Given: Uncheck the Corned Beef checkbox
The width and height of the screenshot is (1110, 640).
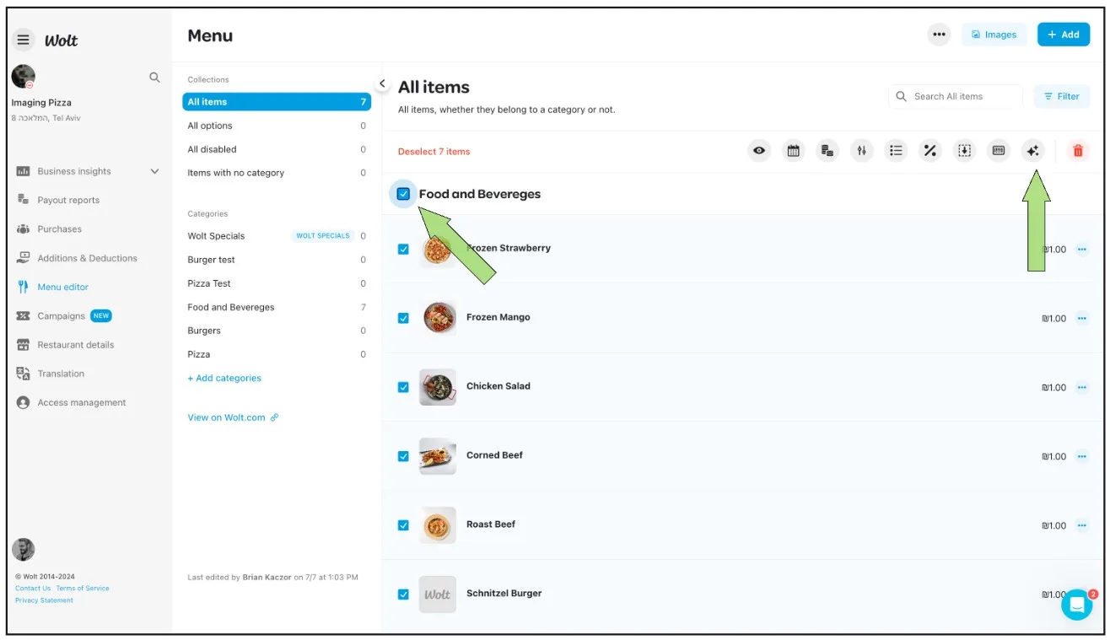Looking at the screenshot, I should [x=403, y=456].
